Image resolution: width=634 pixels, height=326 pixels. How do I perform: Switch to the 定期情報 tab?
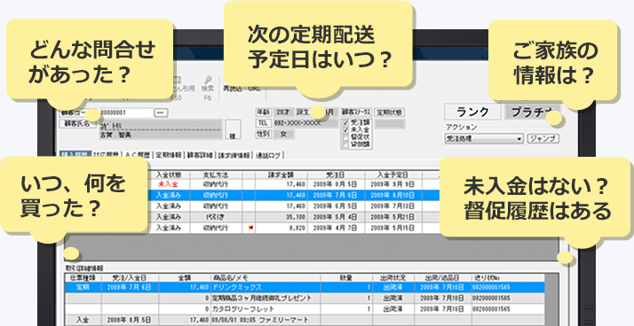(169, 155)
